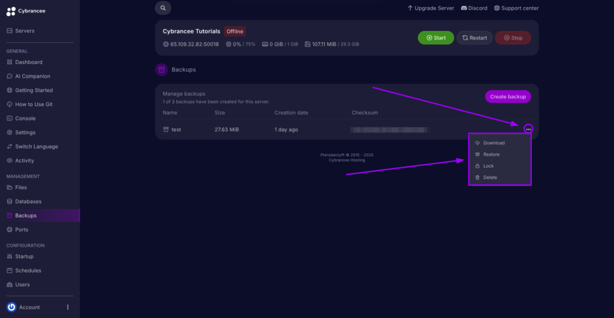Click the Create backup button
Screen dimensions: 614x318
[x=508, y=96]
